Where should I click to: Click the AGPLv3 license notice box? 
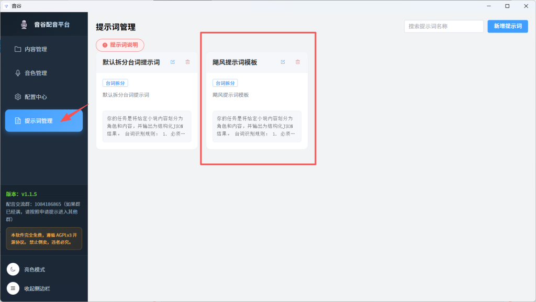tap(44, 239)
